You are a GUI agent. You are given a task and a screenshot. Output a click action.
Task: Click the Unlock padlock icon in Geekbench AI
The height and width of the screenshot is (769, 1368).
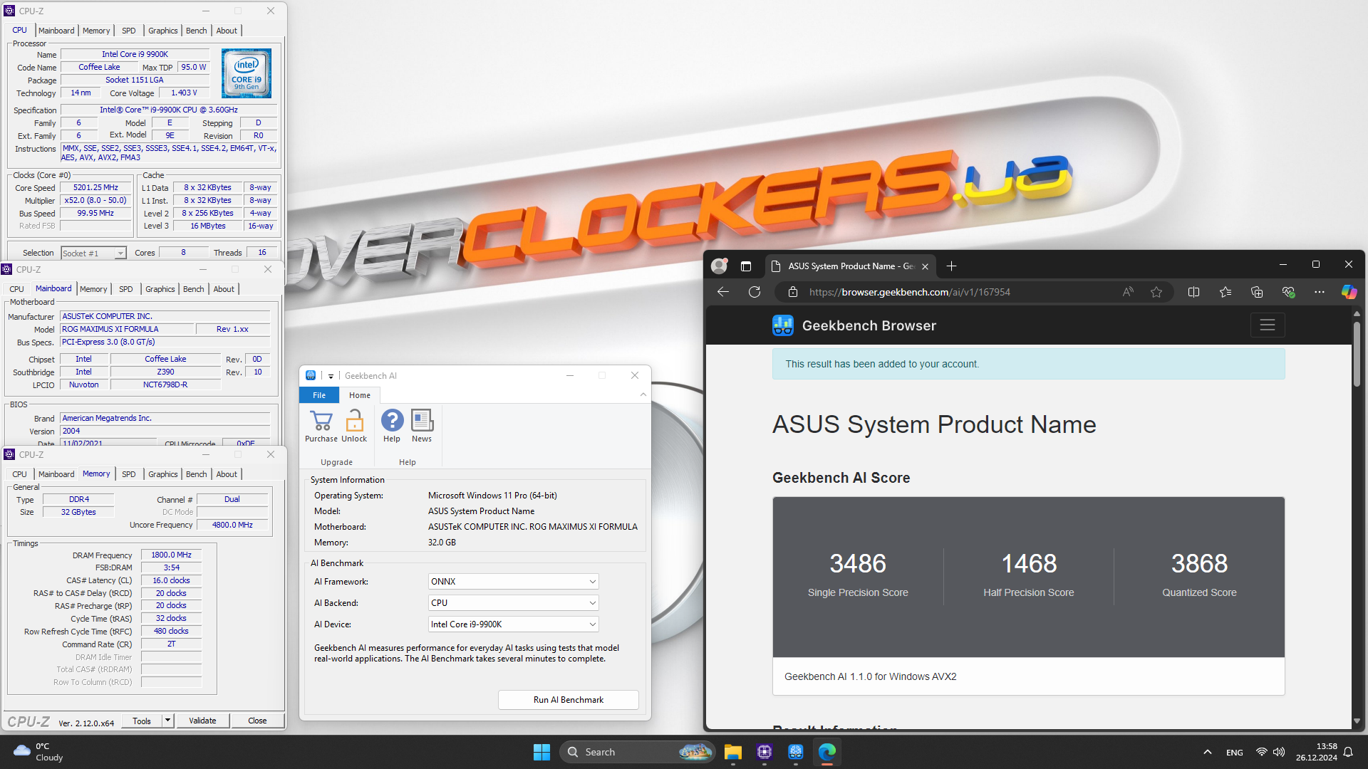(x=354, y=421)
